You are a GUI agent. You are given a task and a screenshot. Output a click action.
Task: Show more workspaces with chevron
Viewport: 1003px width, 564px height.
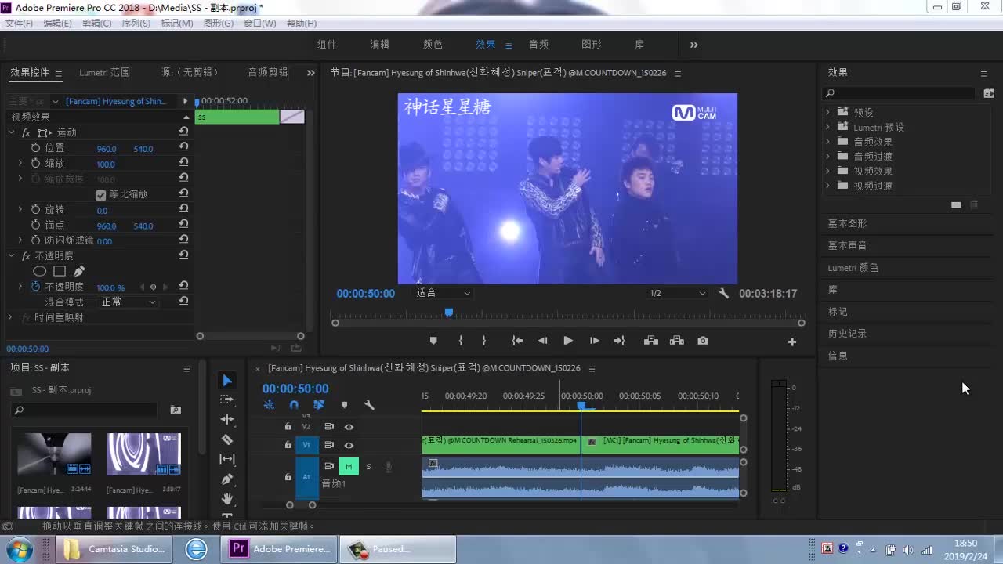693,45
